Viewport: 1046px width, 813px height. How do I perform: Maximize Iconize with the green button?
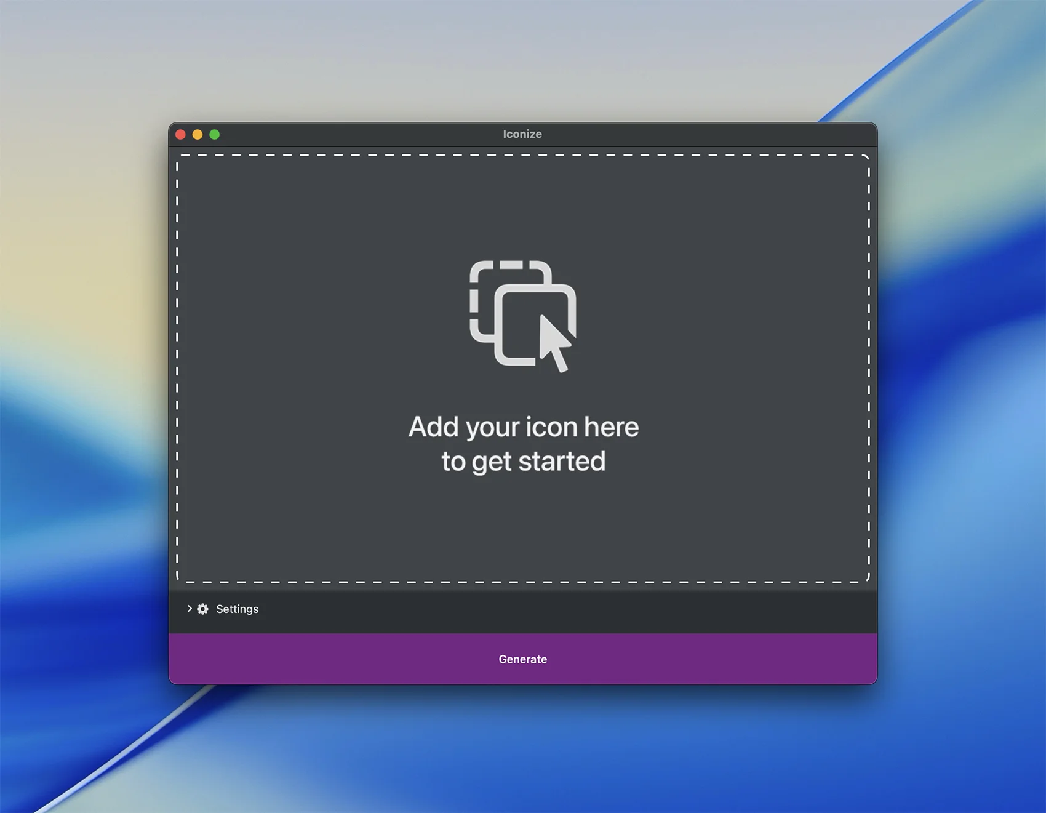point(215,134)
